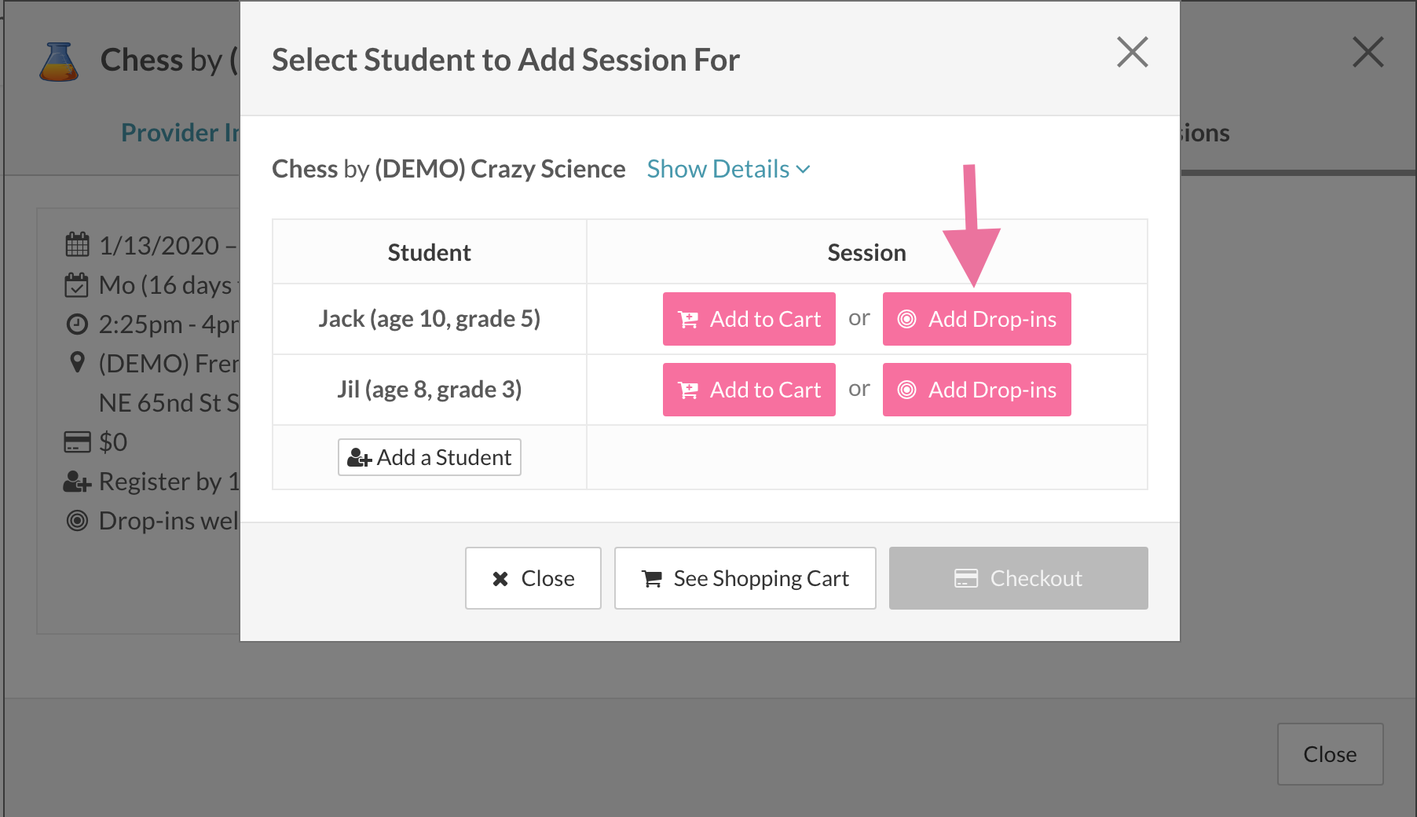Viewport: 1417px width, 817px height.
Task: Click Add Drop-ins for Jack
Action: coord(976,319)
